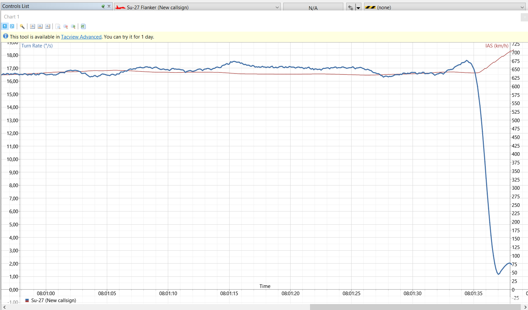Screen dimensions: 528x310
Task: Click chart bottom-axis settings icon
Action: (x=40, y=26)
